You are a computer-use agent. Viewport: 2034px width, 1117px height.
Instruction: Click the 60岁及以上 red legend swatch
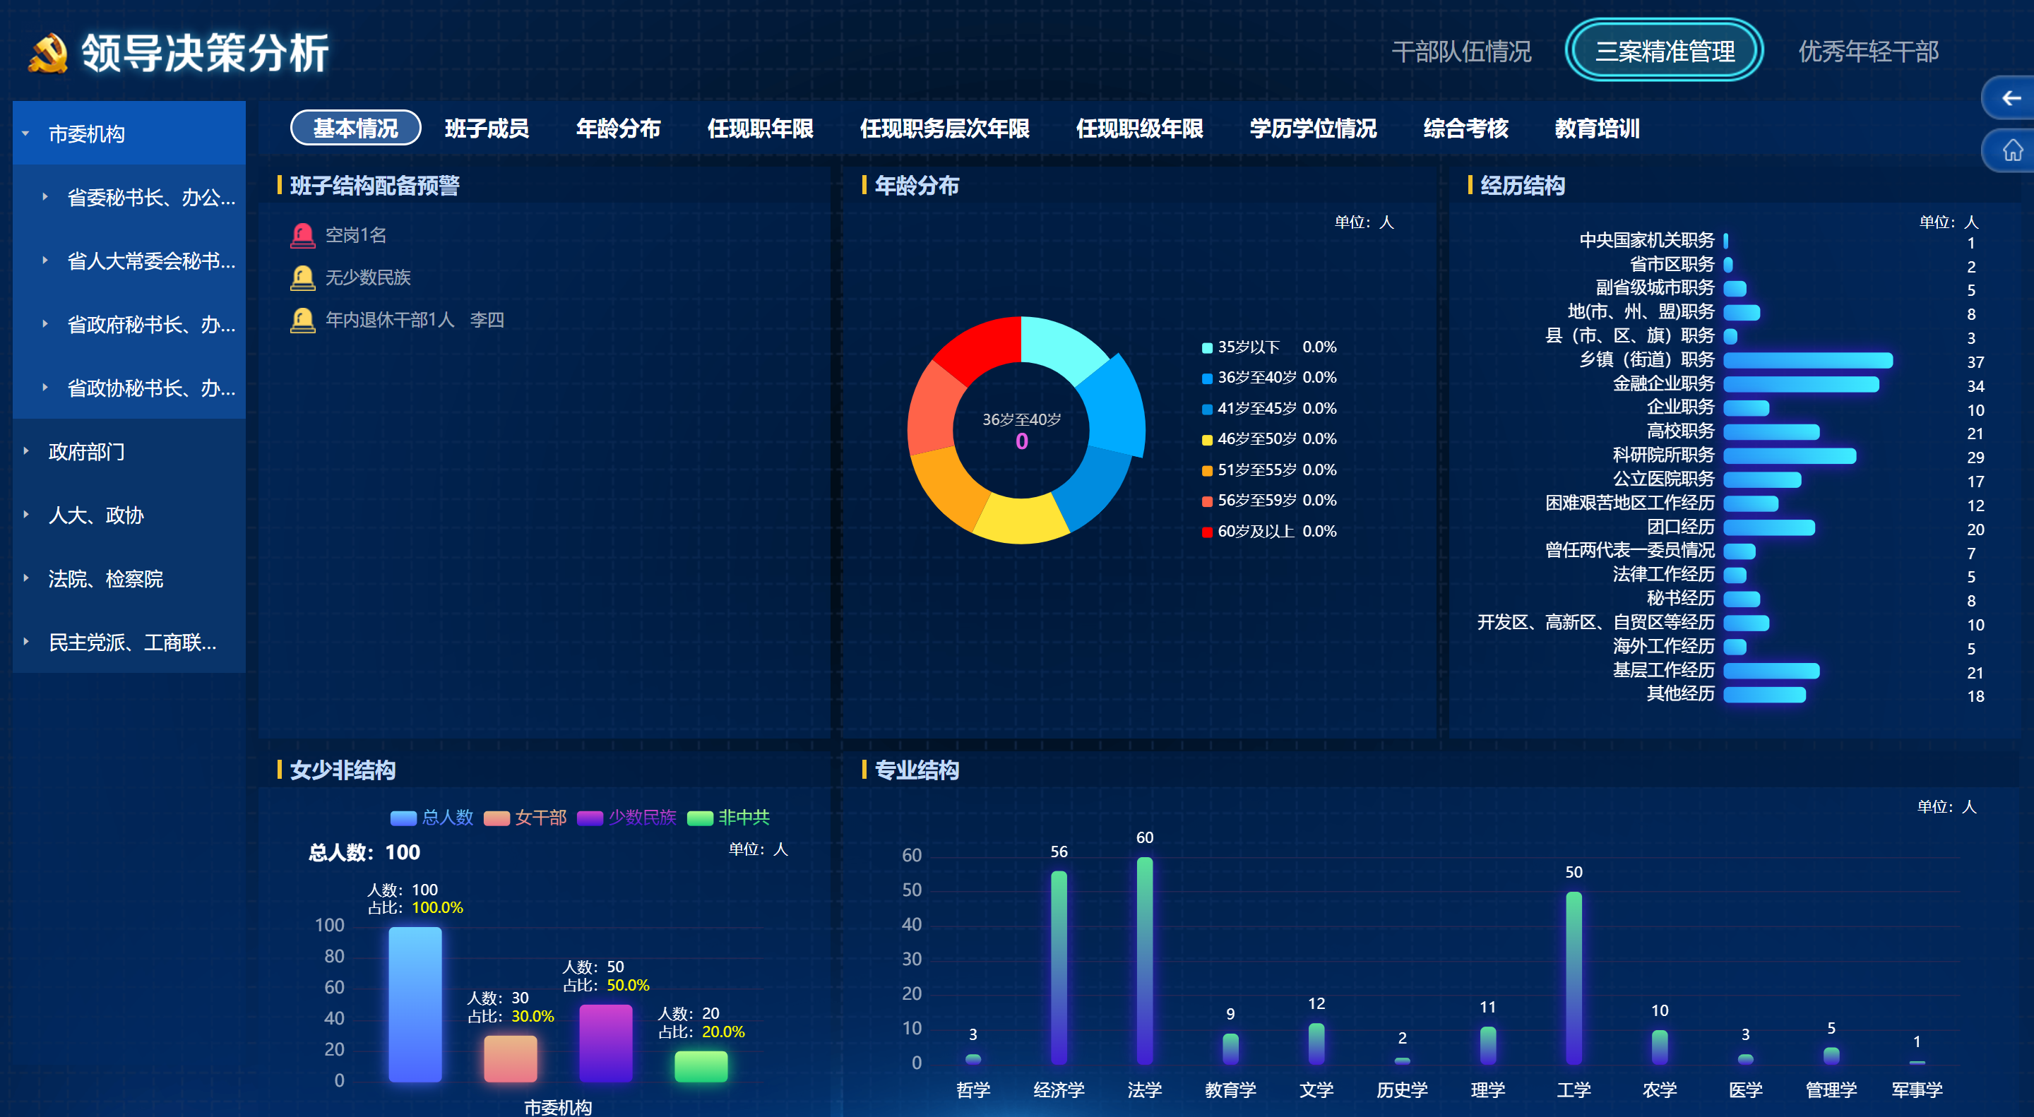coord(1206,531)
